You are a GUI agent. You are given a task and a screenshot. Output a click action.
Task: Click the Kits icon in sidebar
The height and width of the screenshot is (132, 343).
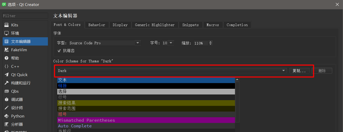[x=6, y=25]
